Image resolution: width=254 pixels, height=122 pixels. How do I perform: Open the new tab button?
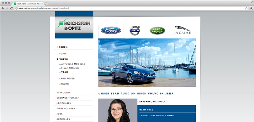[47, 3]
